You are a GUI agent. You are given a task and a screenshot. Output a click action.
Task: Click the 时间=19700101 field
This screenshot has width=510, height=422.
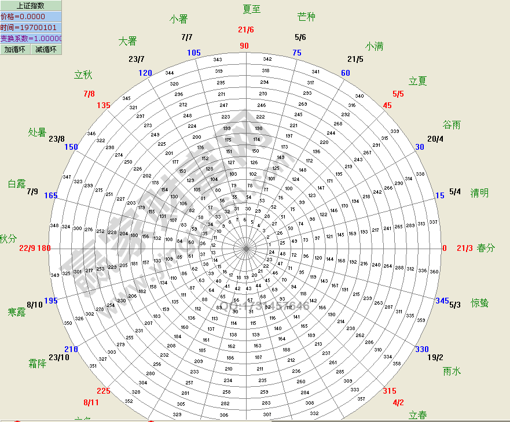[x=31, y=27]
